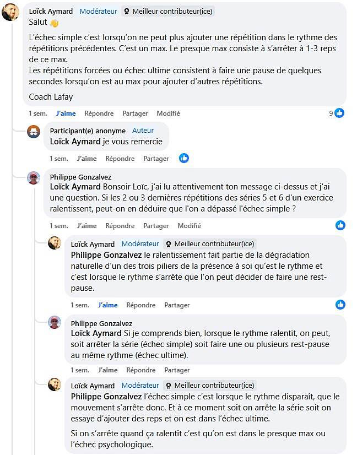Like Coach Lafay's top comment with J'aime

pos(66,113)
